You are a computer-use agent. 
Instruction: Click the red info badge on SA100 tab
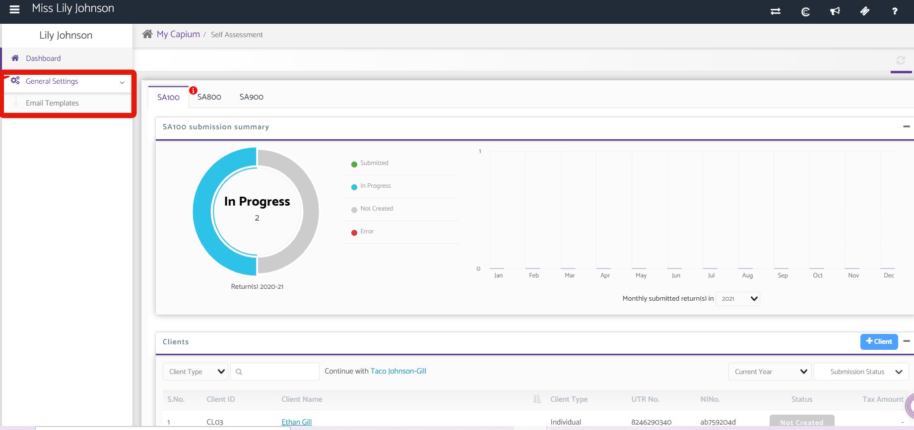pyautogui.click(x=193, y=90)
